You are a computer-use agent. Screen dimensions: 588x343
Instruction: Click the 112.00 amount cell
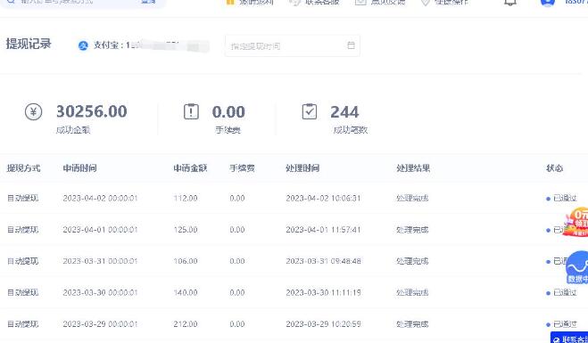186,198
